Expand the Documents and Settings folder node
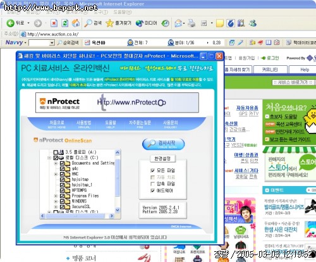The image size is (316, 262). click(56, 163)
